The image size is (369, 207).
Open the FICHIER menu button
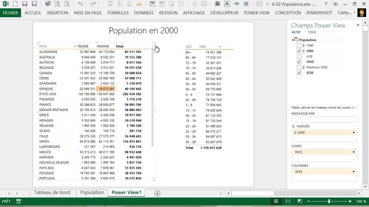[x=10, y=13]
